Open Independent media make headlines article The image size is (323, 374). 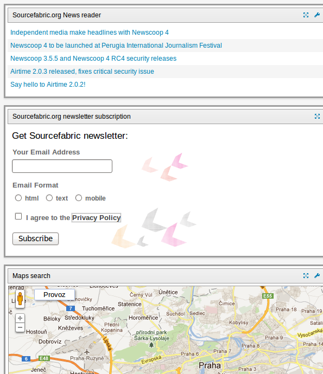(90, 33)
